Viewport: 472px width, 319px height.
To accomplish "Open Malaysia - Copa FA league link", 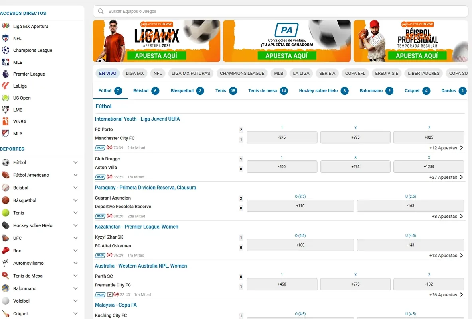I will (116, 305).
